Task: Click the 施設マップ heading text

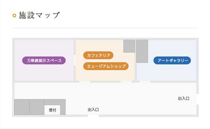Action: point(39,15)
